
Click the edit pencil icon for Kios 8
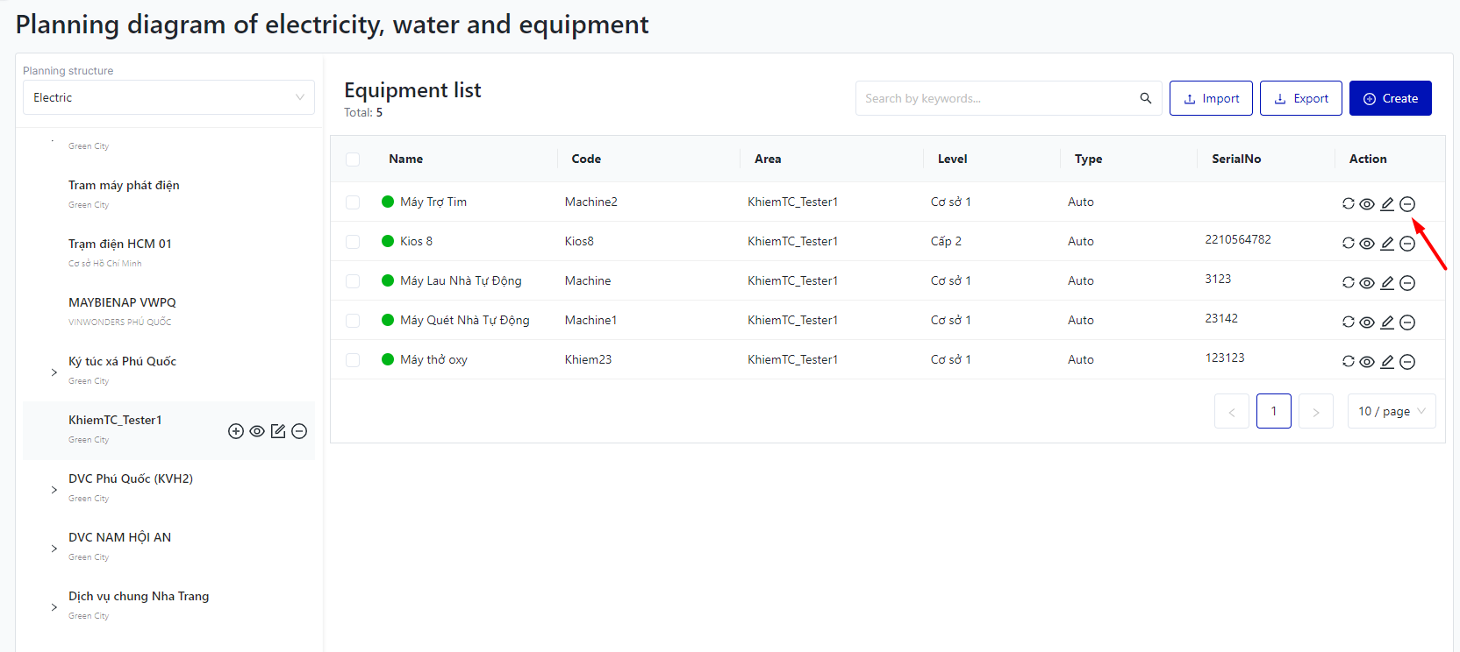click(x=1387, y=244)
